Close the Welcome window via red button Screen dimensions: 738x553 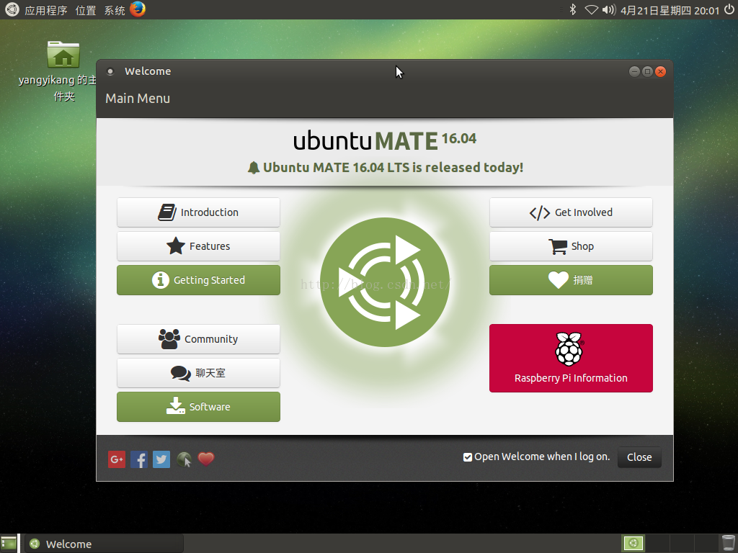660,71
